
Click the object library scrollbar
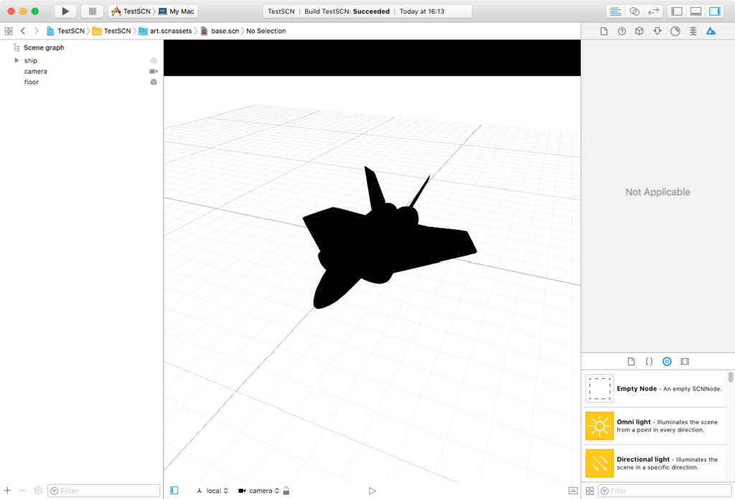(x=730, y=377)
